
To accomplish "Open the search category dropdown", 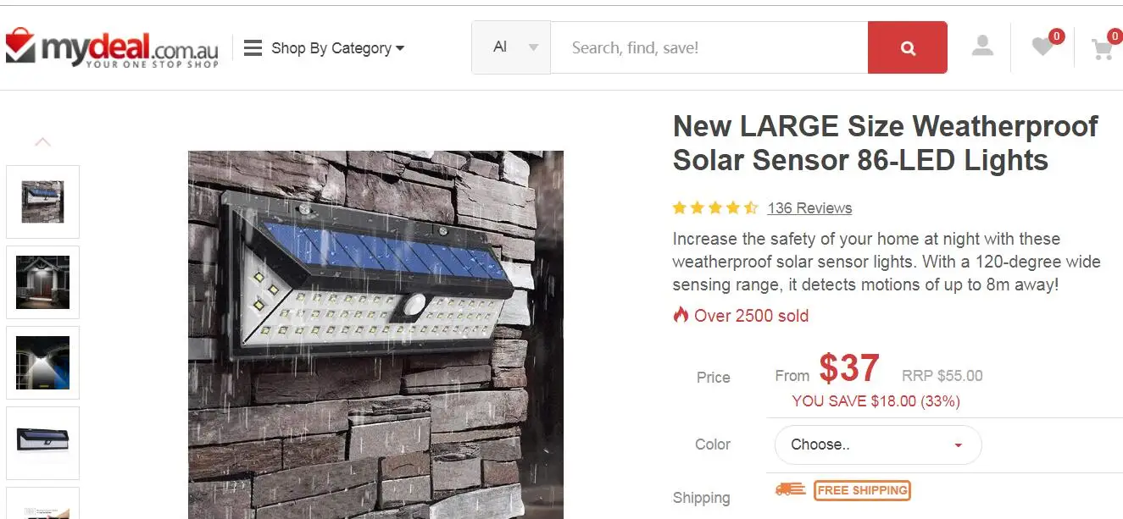I will pos(511,47).
